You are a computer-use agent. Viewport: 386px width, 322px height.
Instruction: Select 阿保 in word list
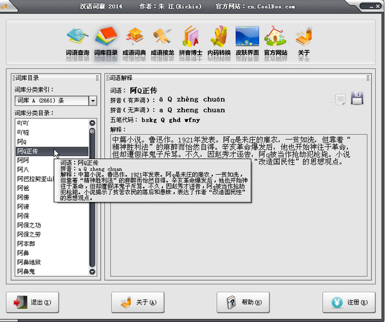point(51,216)
